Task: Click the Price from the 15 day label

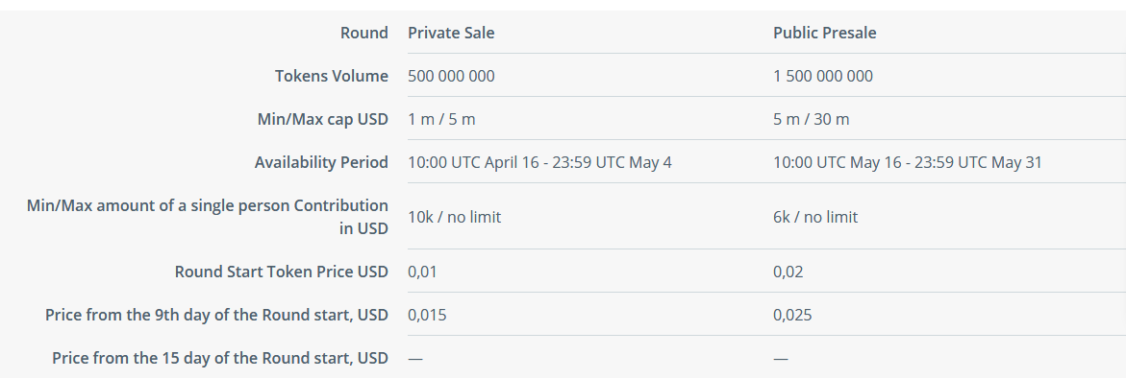Action: click(x=220, y=358)
